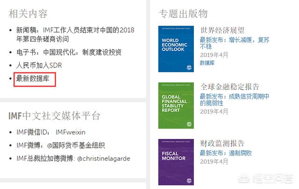Click the 2019年4月 date under 世界经济展望
This screenshot has height=189, width=299.
pyautogui.click(x=214, y=55)
